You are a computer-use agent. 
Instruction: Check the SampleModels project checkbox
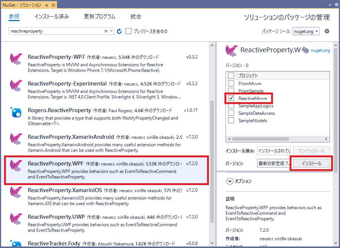[231, 120]
